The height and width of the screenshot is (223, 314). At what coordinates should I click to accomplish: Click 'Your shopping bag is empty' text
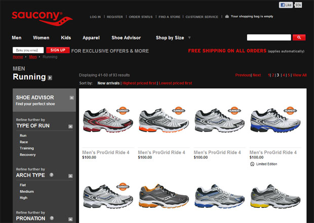click(252, 16)
